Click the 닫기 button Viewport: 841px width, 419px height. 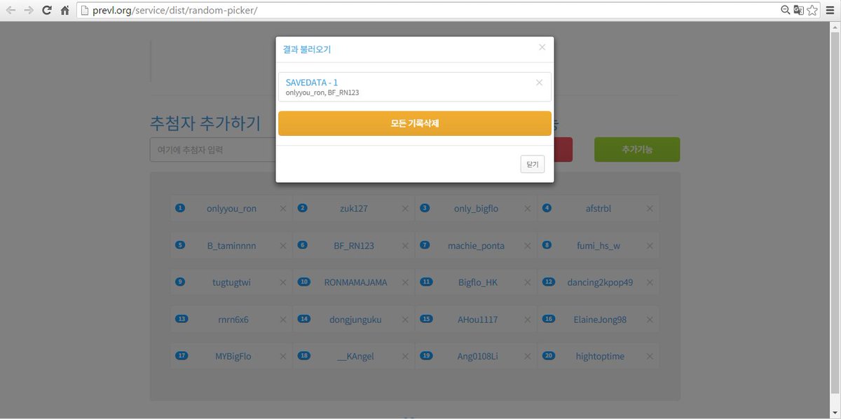[x=533, y=164]
